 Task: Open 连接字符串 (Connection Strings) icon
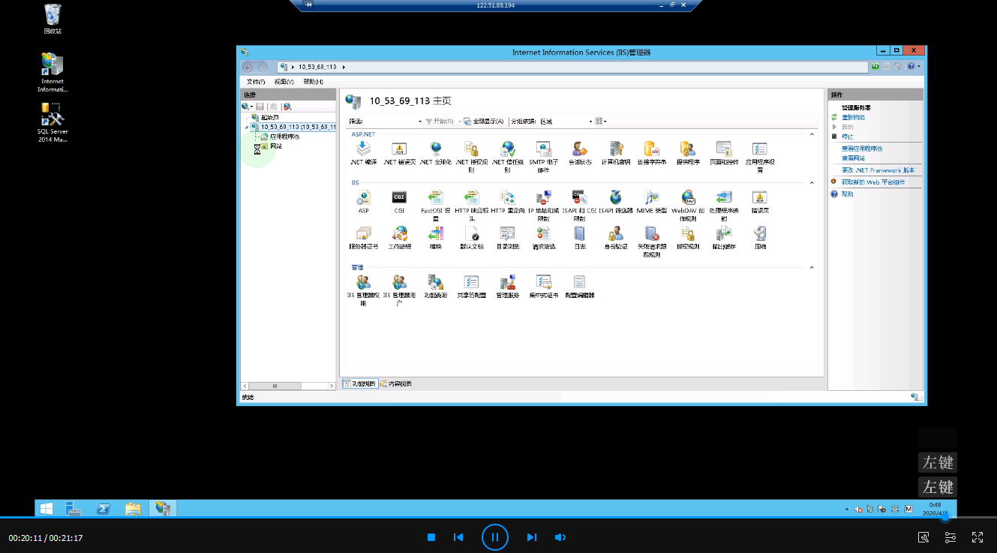(x=651, y=149)
